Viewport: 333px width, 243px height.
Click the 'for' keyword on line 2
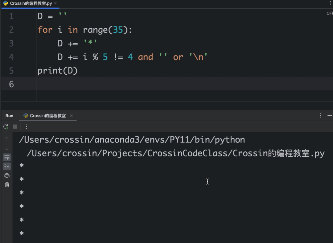click(x=45, y=30)
